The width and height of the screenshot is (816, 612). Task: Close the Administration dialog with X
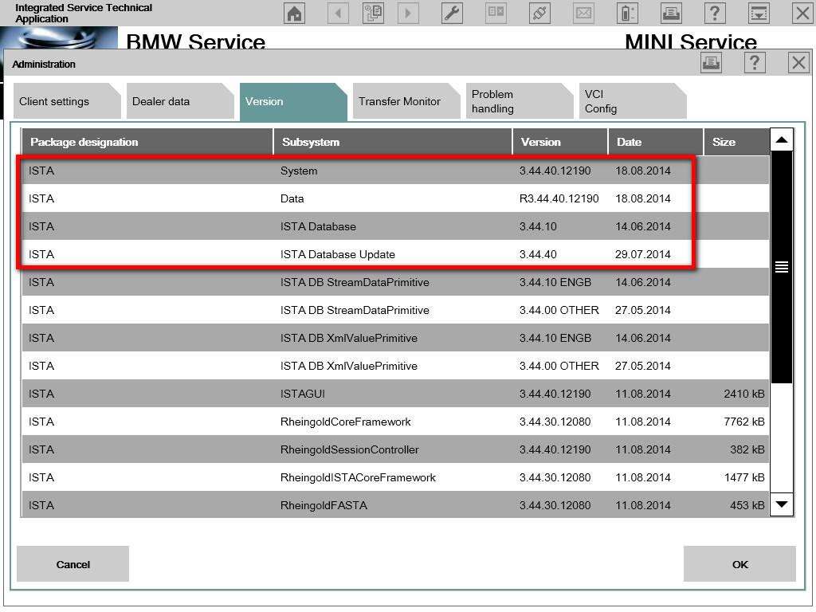click(798, 63)
